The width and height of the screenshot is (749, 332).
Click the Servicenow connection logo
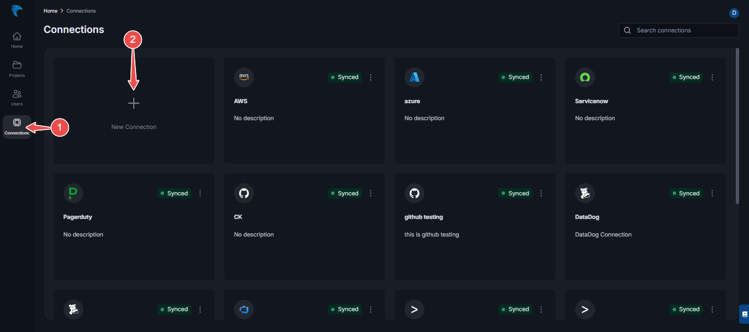coord(585,77)
